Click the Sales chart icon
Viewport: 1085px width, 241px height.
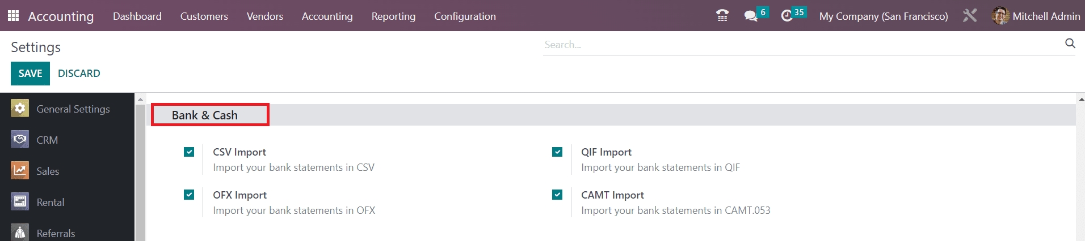20,171
